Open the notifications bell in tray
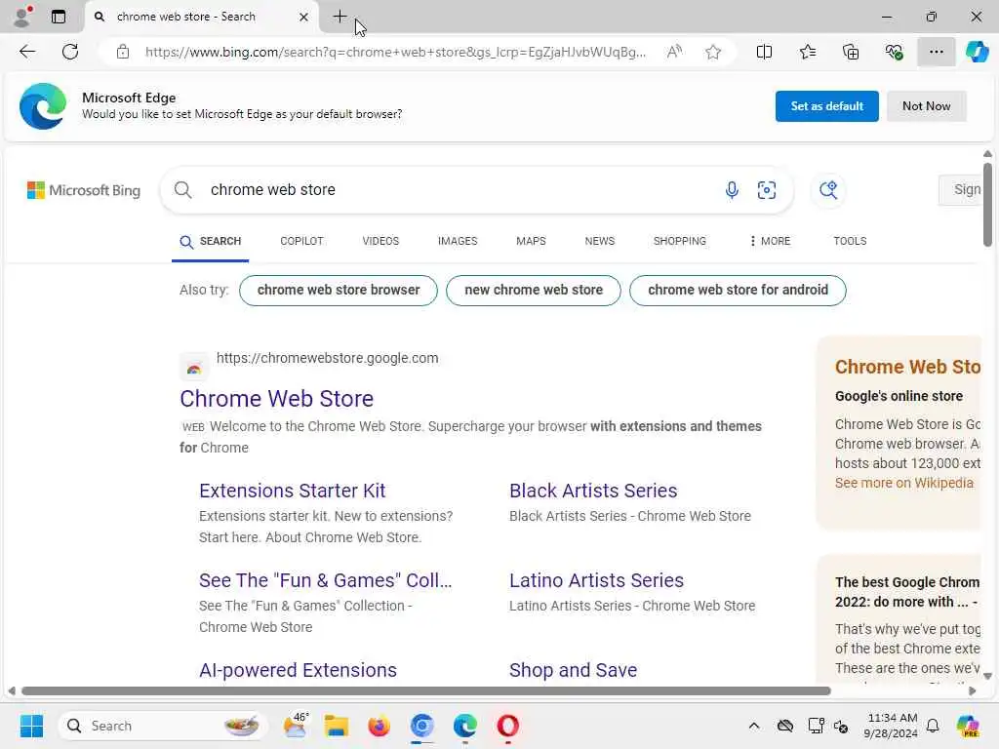Image resolution: width=999 pixels, height=749 pixels. coord(933,726)
